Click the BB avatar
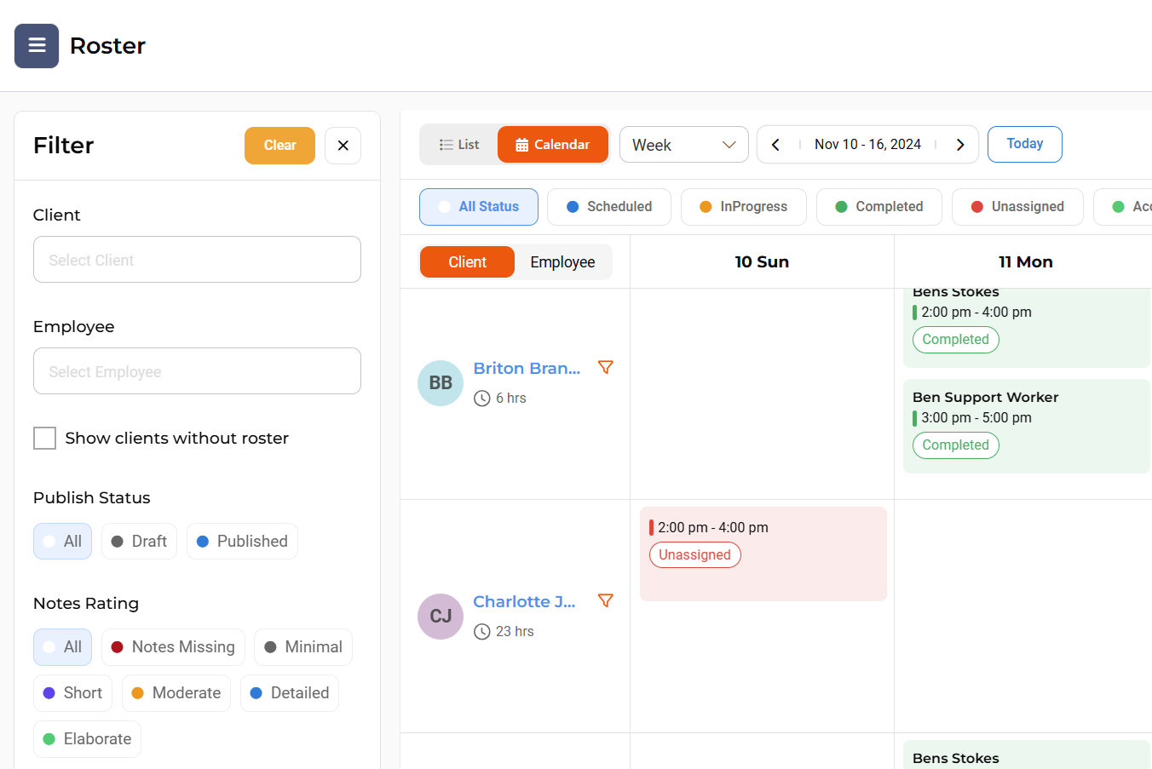This screenshot has width=1152, height=769. [441, 383]
